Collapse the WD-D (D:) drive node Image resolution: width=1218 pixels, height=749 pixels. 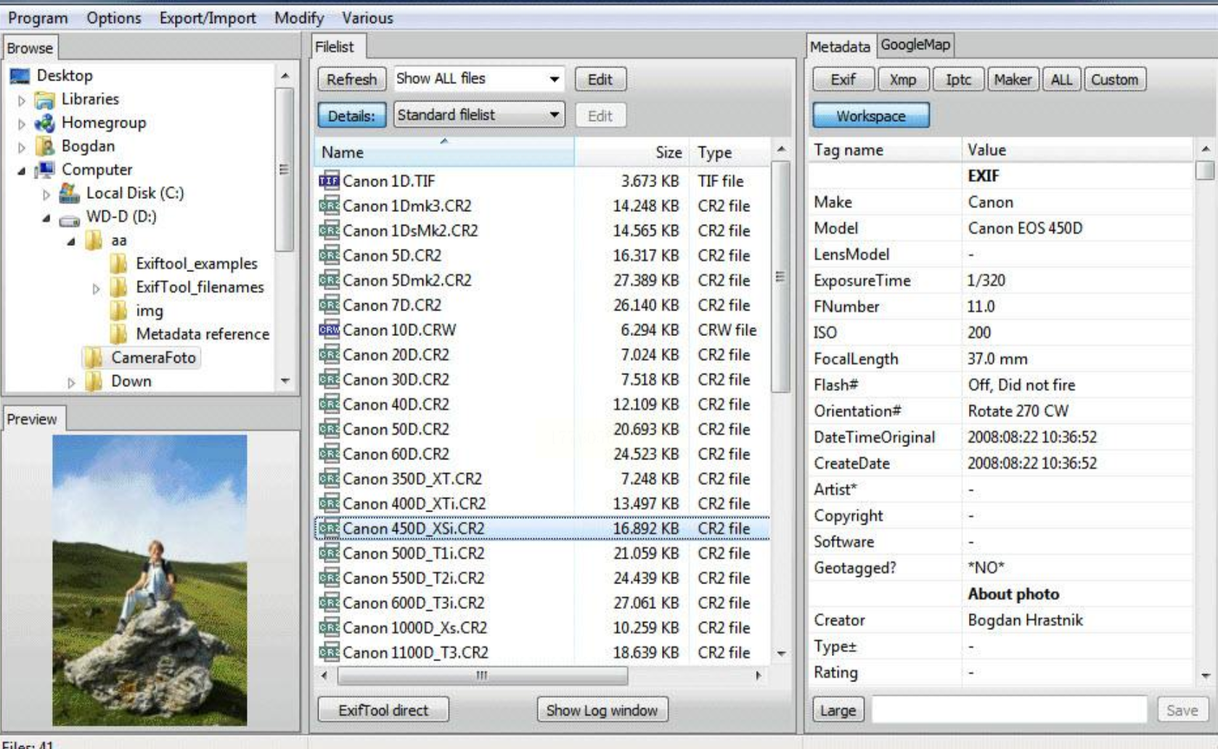[x=46, y=218]
